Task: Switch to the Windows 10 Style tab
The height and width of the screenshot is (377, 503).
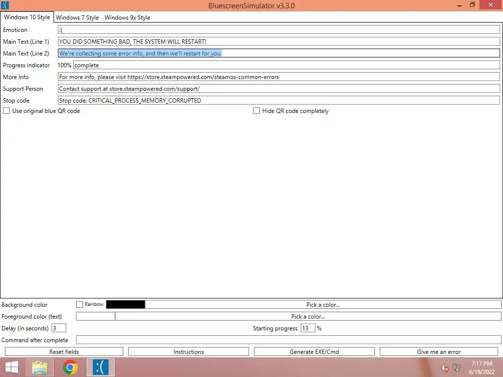Action: click(x=27, y=17)
